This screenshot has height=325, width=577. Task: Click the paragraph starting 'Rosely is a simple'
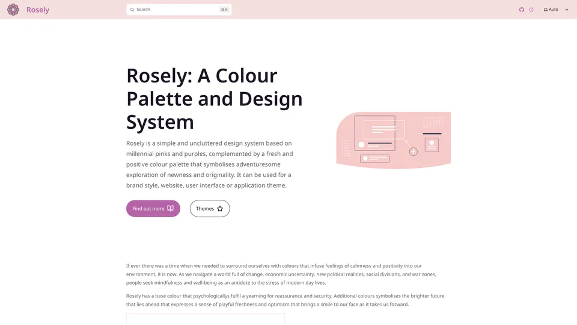(x=210, y=164)
